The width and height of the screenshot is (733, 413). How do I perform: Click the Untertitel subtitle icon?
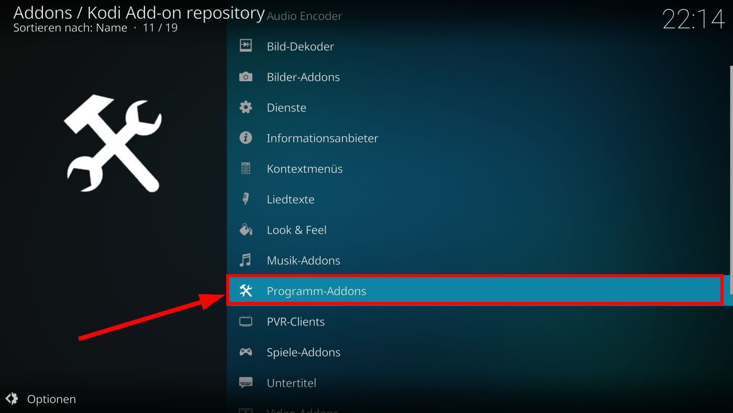click(x=246, y=383)
